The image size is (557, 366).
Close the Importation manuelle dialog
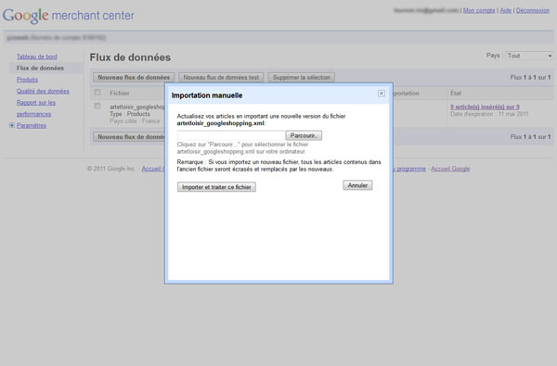point(382,94)
